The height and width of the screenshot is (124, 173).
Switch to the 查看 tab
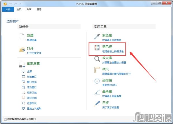[x=39, y=9]
